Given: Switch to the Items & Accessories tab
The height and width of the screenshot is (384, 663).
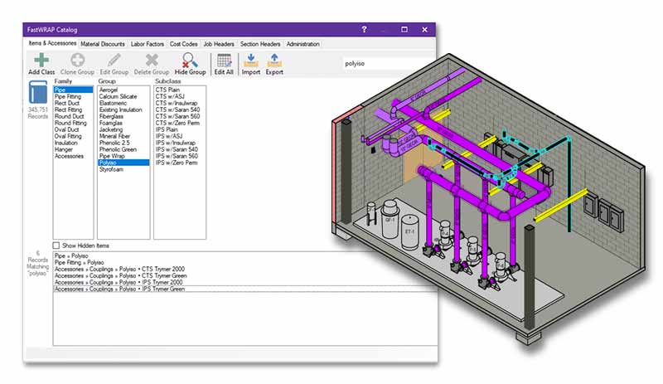Looking at the screenshot, I should pyautogui.click(x=52, y=43).
